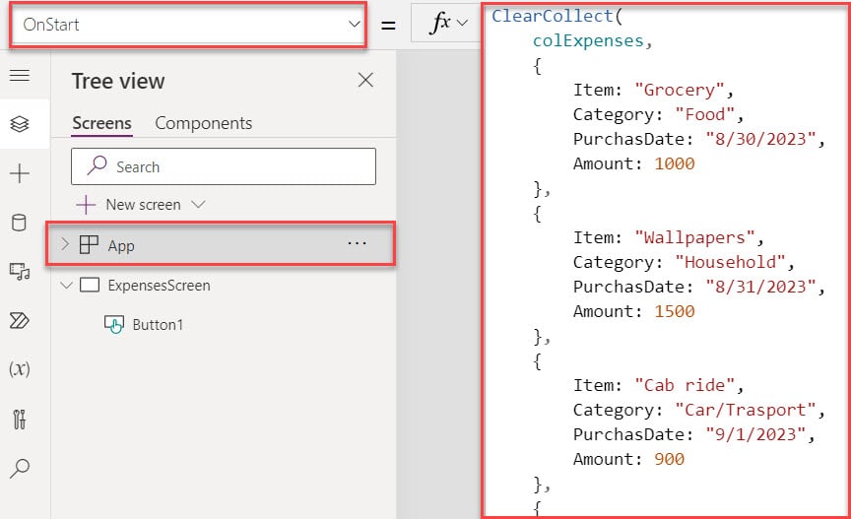
Task: Click the "Car/Trasport" category value
Action: click(x=746, y=410)
